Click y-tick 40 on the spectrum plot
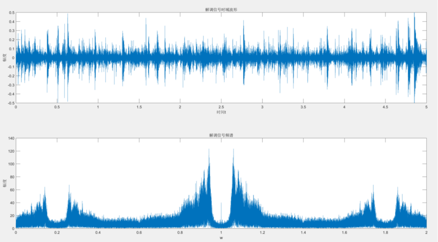The width and height of the screenshot is (438, 242). 12,203
